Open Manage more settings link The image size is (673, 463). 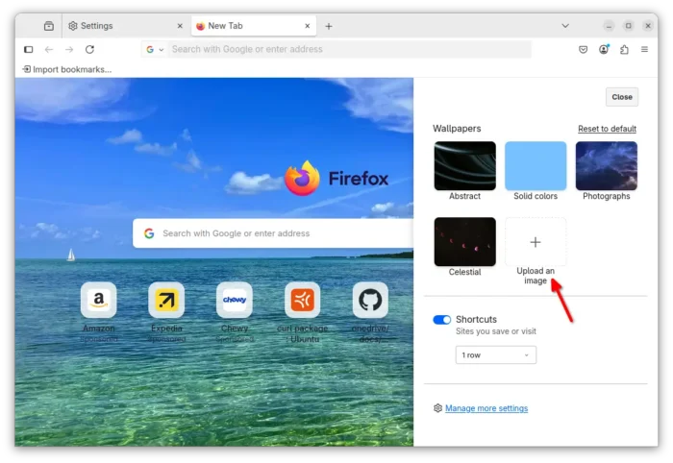(486, 408)
